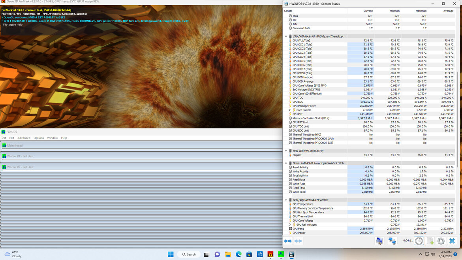The image size is (462, 260).
Task: Collapse the Drive: AMD-RAID Array 1 group
Action: pyautogui.click(x=286, y=163)
